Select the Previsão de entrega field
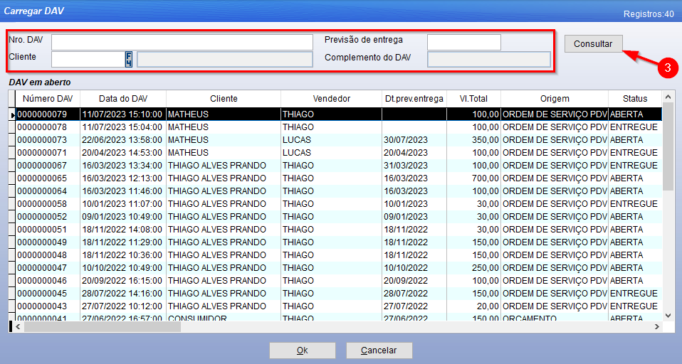Viewport: 682px width, 364px height. click(x=463, y=42)
